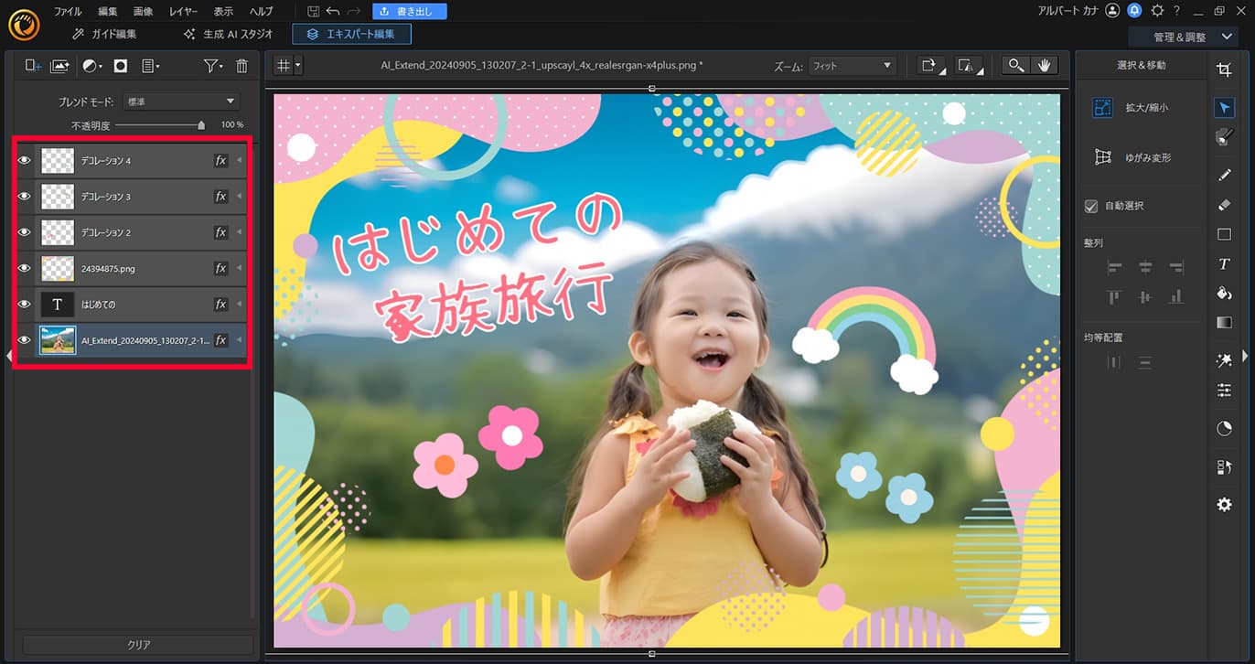Switch to the エキスパート編集 tab
Screen dimensions: 1255x664
(351, 34)
